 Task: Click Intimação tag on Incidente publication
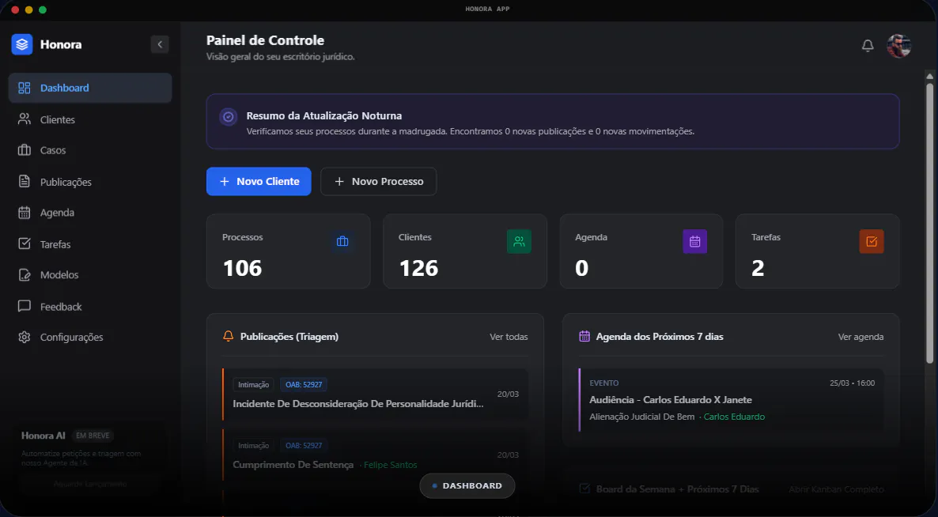[x=254, y=385]
